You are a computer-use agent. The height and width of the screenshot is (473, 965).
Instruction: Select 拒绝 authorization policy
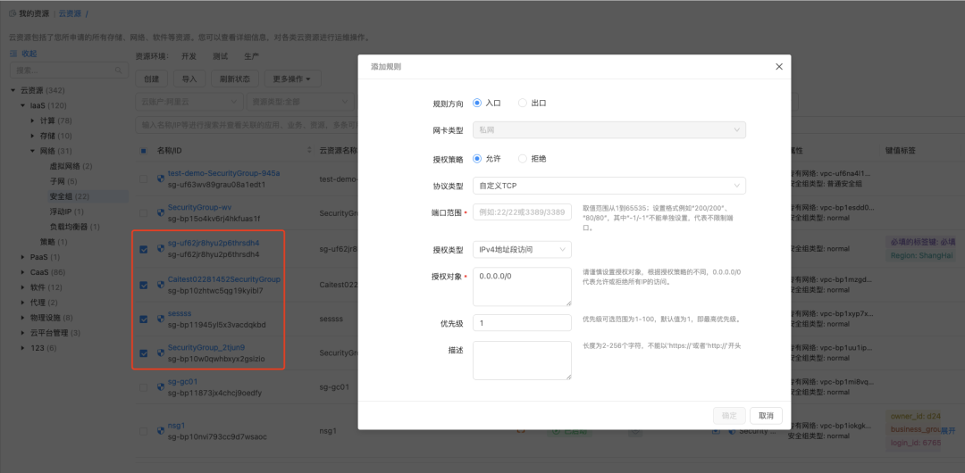[523, 159]
